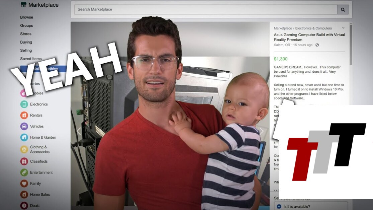Select the Clothing & Accessories icon
This screenshot has width=373, height=210.
point(24,149)
